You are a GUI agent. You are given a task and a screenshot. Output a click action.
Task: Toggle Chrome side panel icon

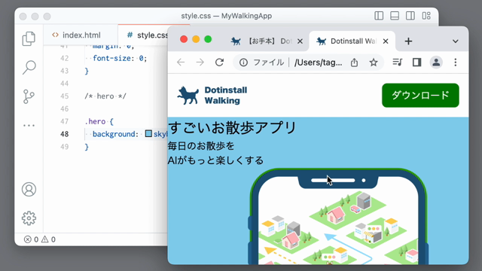[x=416, y=62]
